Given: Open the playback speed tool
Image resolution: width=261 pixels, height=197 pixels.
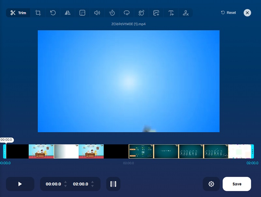Looking at the screenshot, I should click(112, 13).
